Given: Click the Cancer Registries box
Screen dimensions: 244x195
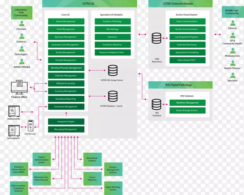Looking at the screenshot, I should click(93, 179).
